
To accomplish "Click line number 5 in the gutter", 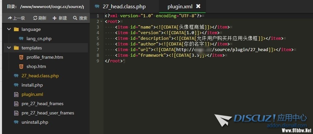I will [x=97, y=38].
